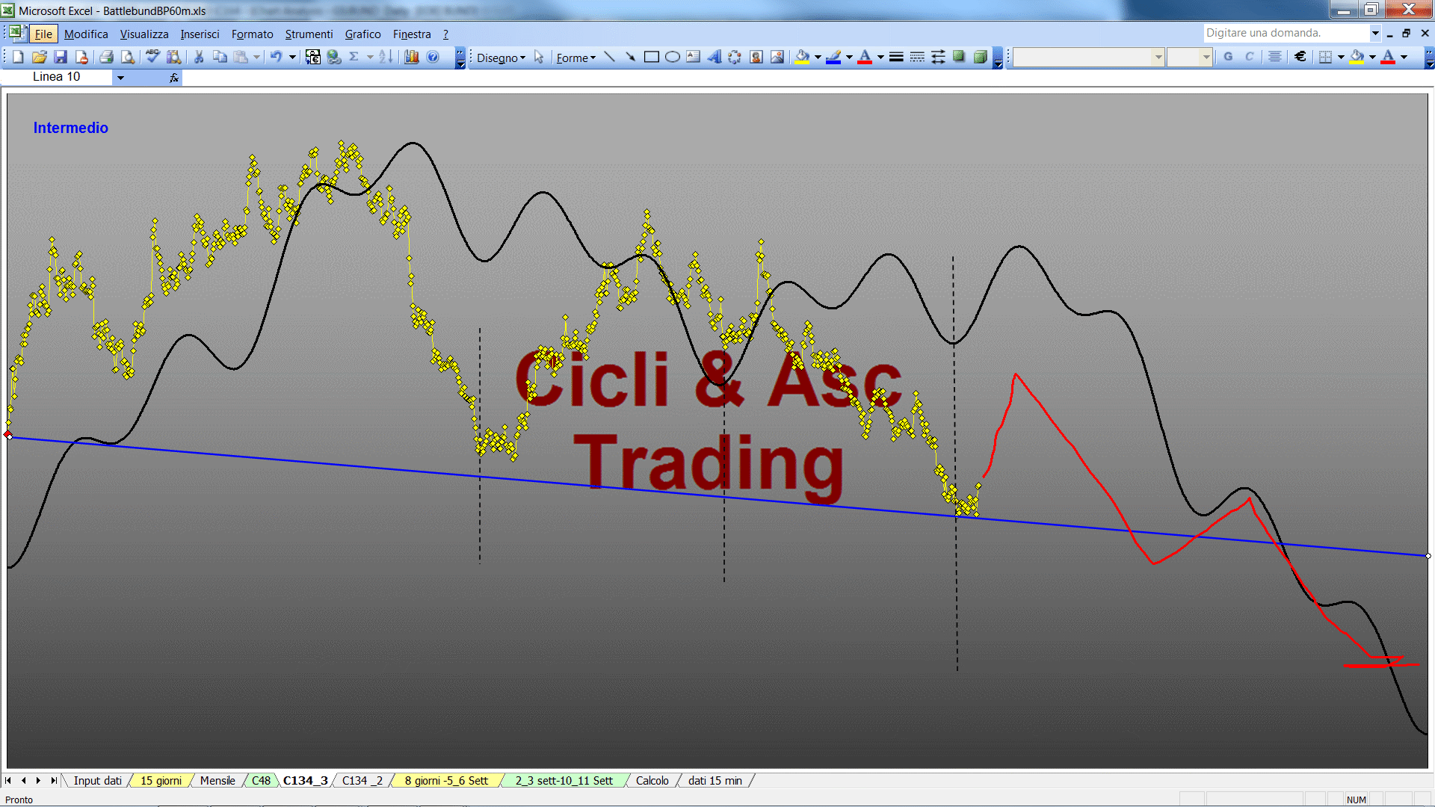Viewport: 1435px width, 807px height.
Task: Switch to the Input dati sheet
Action: tap(97, 780)
